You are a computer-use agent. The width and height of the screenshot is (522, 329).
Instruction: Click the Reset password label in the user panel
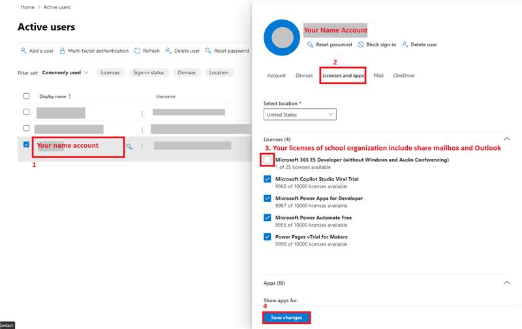[x=334, y=44]
